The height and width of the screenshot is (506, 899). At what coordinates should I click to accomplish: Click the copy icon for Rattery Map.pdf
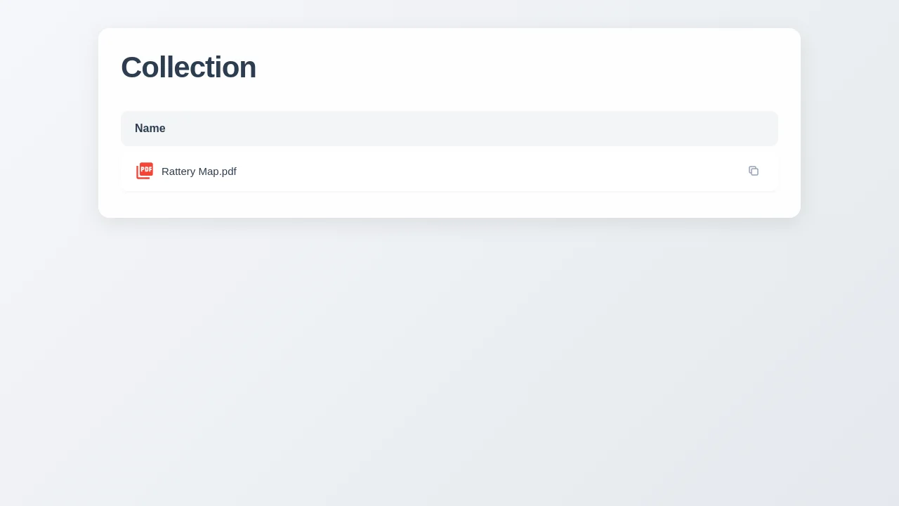pyautogui.click(x=754, y=171)
